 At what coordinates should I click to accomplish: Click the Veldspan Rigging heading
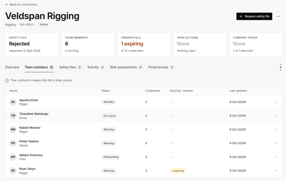coord(42,16)
